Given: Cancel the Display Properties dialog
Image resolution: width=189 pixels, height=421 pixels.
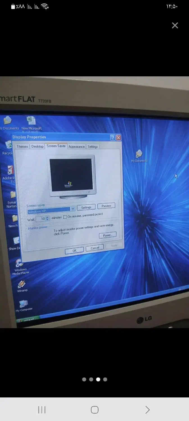Looking at the screenshot, I should pos(95,248).
